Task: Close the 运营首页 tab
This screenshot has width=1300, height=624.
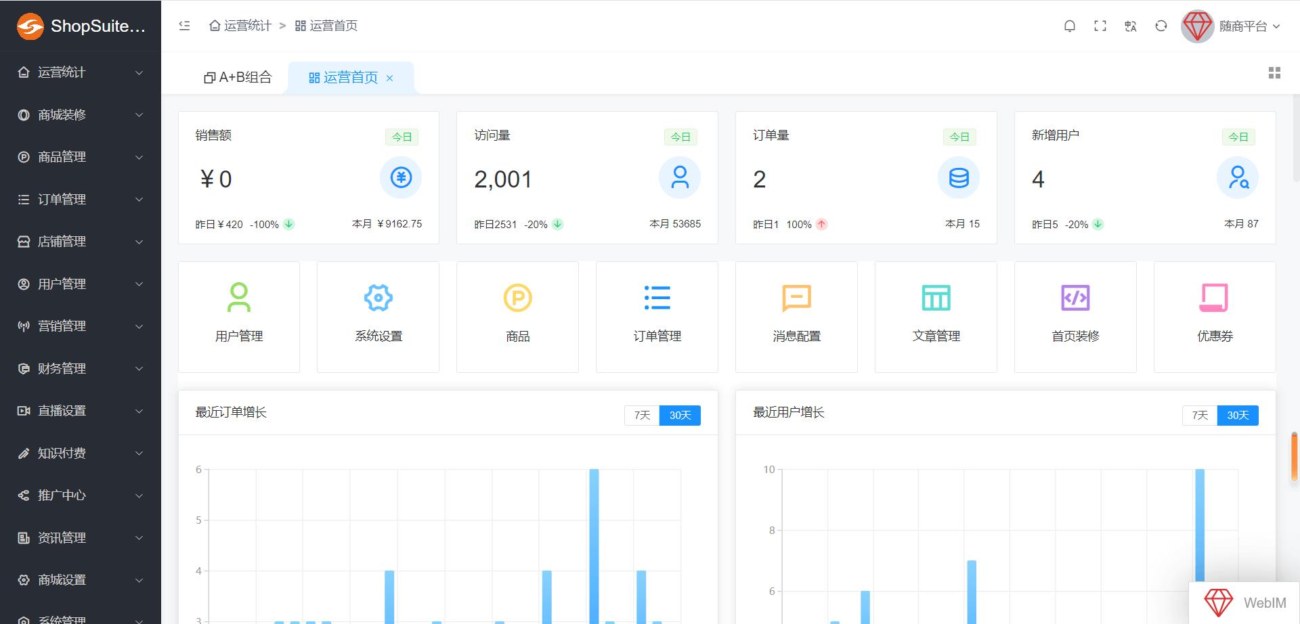Action: pyautogui.click(x=389, y=78)
